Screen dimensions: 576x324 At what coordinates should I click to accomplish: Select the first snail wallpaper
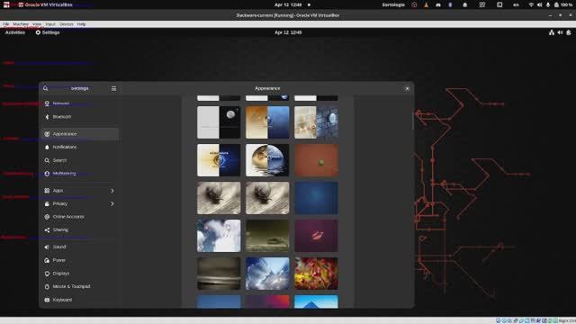tap(219, 198)
